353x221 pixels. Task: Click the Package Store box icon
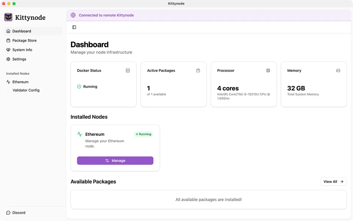click(8, 40)
